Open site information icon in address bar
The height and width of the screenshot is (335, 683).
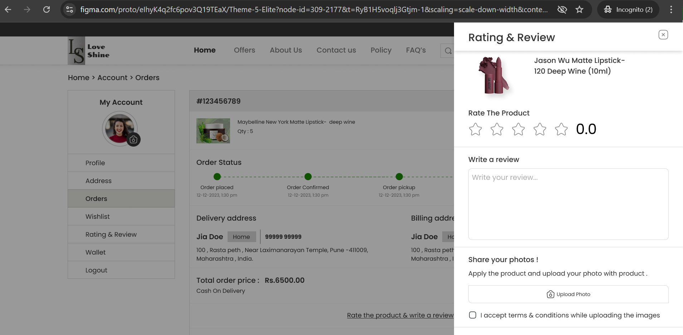point(70,10)
